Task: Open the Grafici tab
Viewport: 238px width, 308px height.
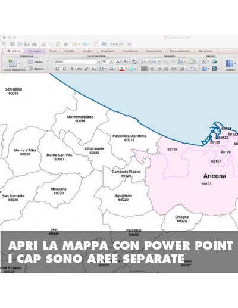Action: coord(87,51)
